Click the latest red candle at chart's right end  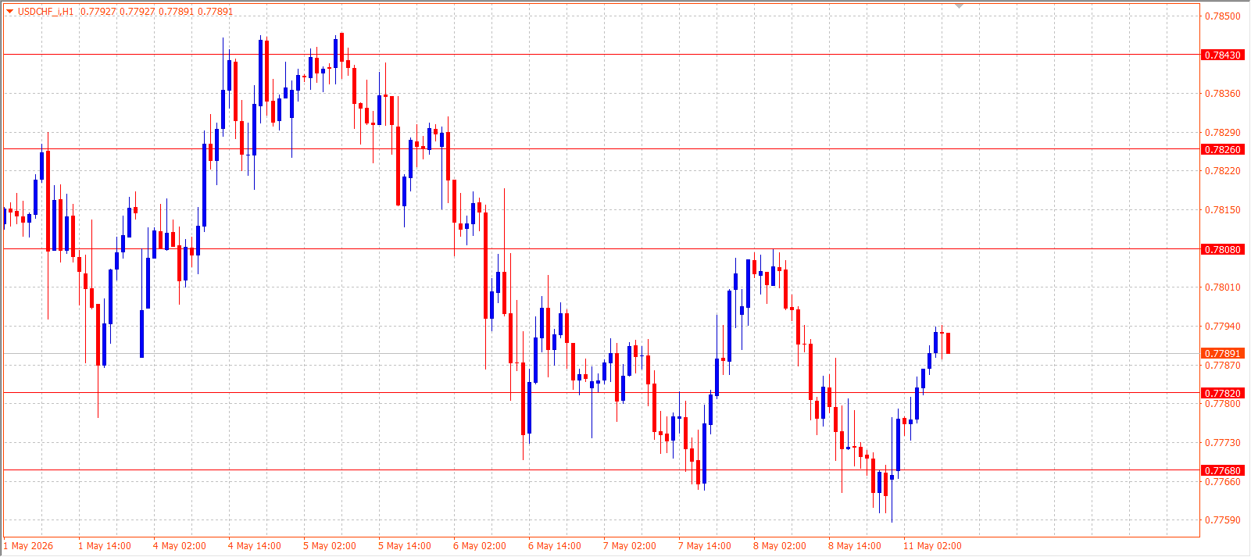(948, 343)
